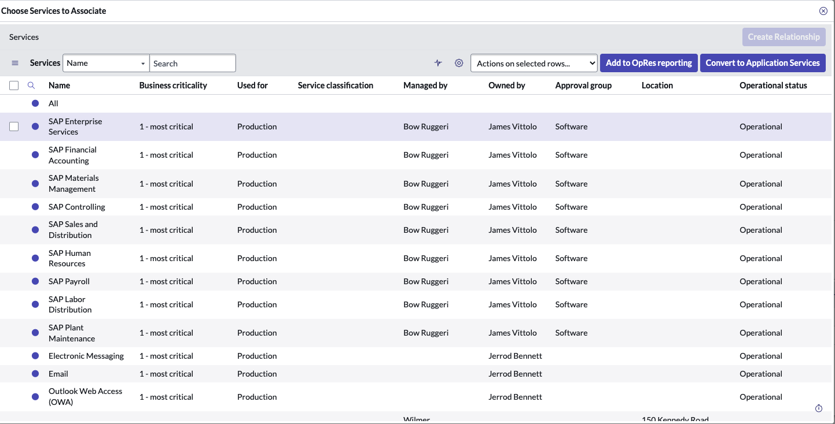
Task: Click 'Production' in the SAP Human Resources row
Action: click(x=257, y=258)
